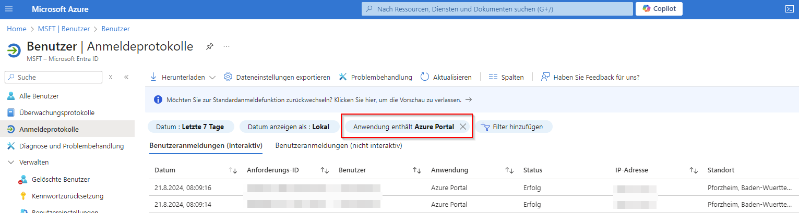
Task: Expand the Herunterladen dropdown arrow
Action: point(212,77)
